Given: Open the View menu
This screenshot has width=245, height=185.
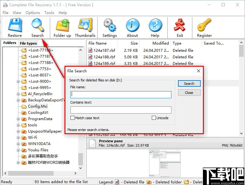Looking at the screenshot, I should 17,13.
